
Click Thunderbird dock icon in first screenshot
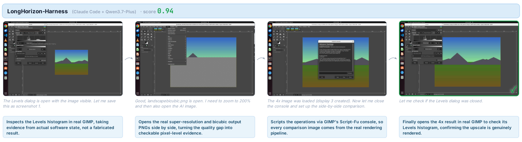6,30
